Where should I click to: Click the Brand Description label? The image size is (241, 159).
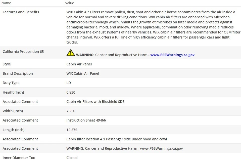click(18, 73)
